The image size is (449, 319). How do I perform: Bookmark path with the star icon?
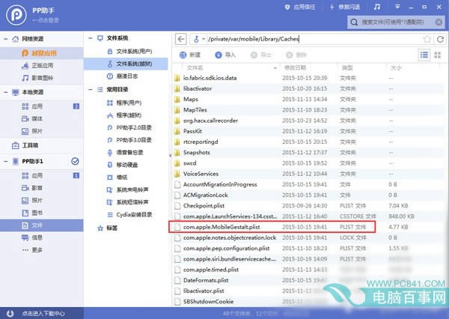[x=427, y=39]
